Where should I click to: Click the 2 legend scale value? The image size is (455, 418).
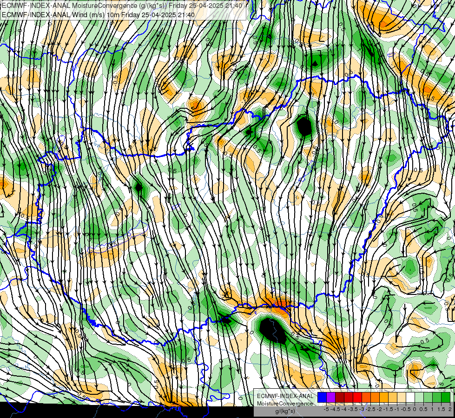pyautogui.click(x=450, y=409)
